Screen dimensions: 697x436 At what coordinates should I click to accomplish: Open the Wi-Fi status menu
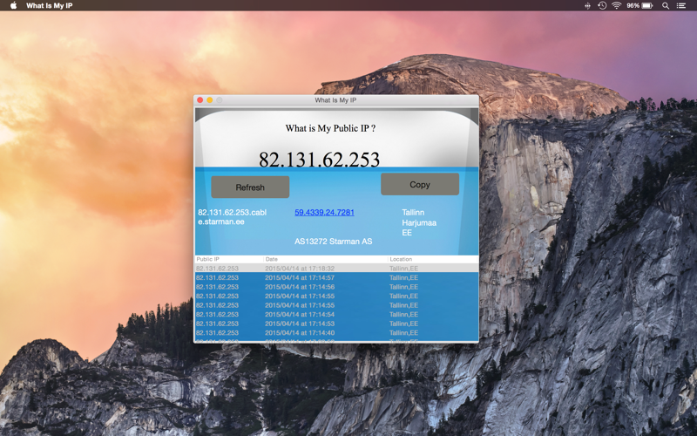(x=616, y=5)
